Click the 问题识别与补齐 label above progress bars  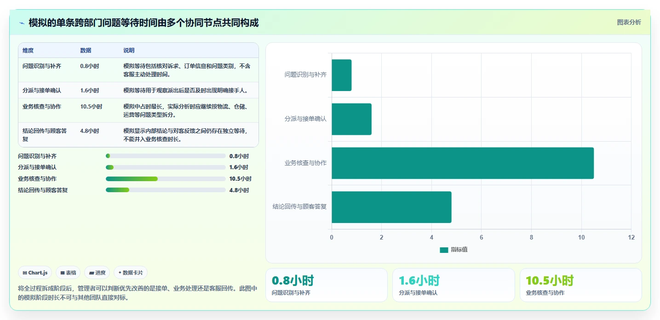37,156
